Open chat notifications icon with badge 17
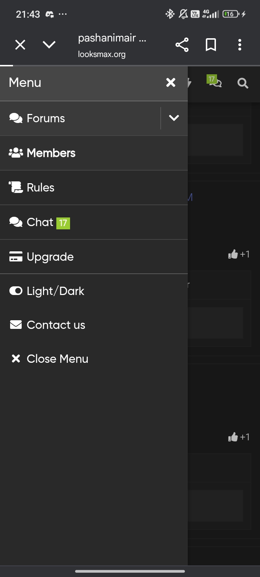Viewport: 260px width, 577px height. [x=215, y=82]
